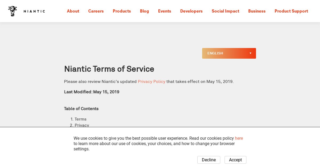Open the About menu item
Screen dimensions: 320x168
coord(73,11)
